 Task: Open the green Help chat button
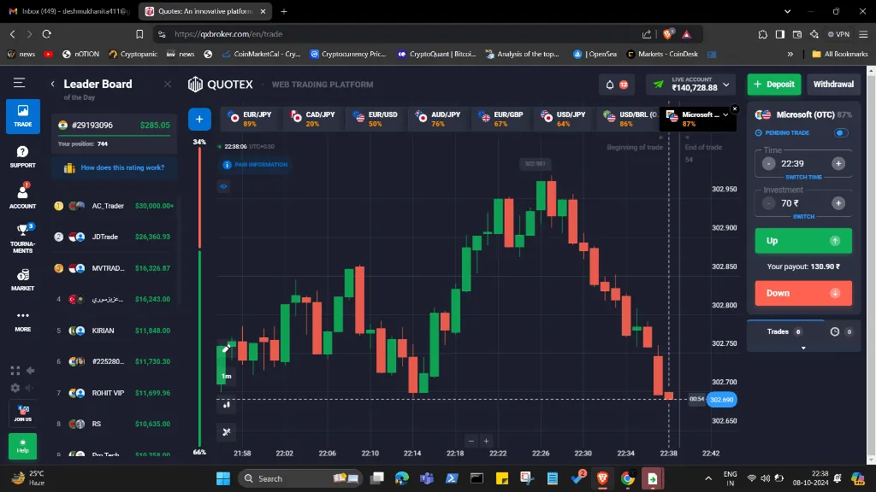23,446
